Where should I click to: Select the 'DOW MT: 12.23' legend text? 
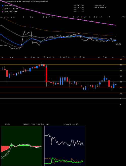(11, 9)
